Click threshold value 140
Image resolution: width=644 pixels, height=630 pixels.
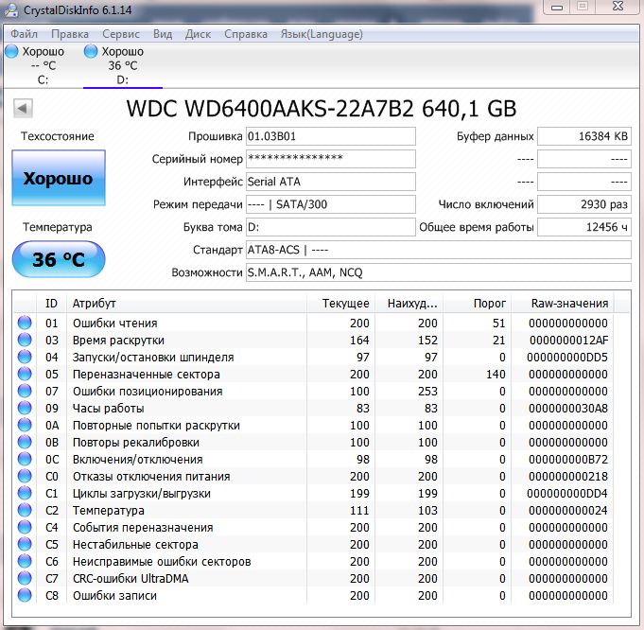point(496,374)
